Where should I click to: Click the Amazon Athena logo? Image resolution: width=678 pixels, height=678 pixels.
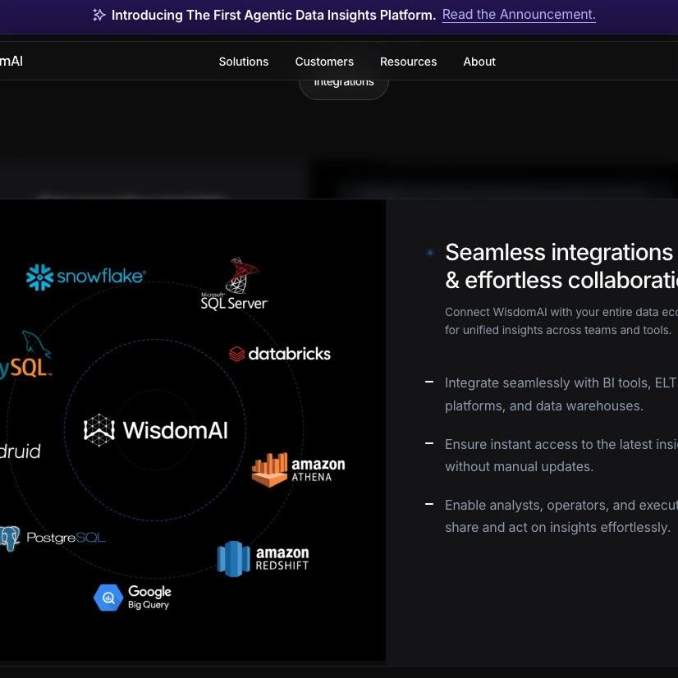[x=298, y=470]
